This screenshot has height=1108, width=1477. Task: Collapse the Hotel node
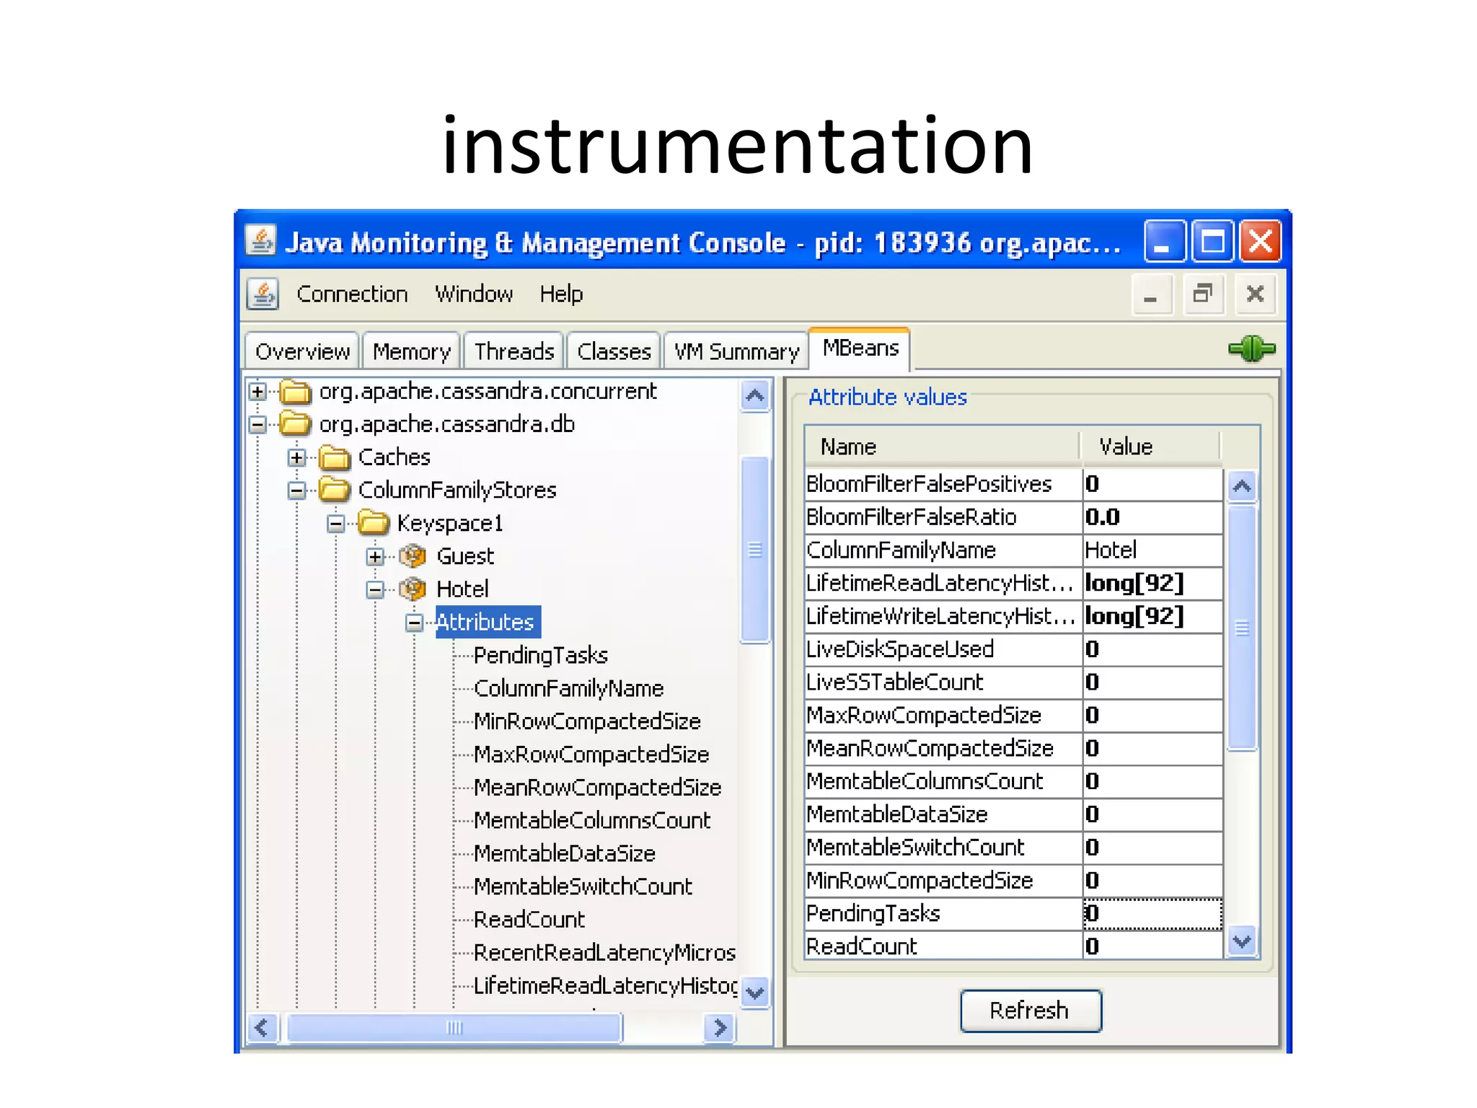coord(375,590)
